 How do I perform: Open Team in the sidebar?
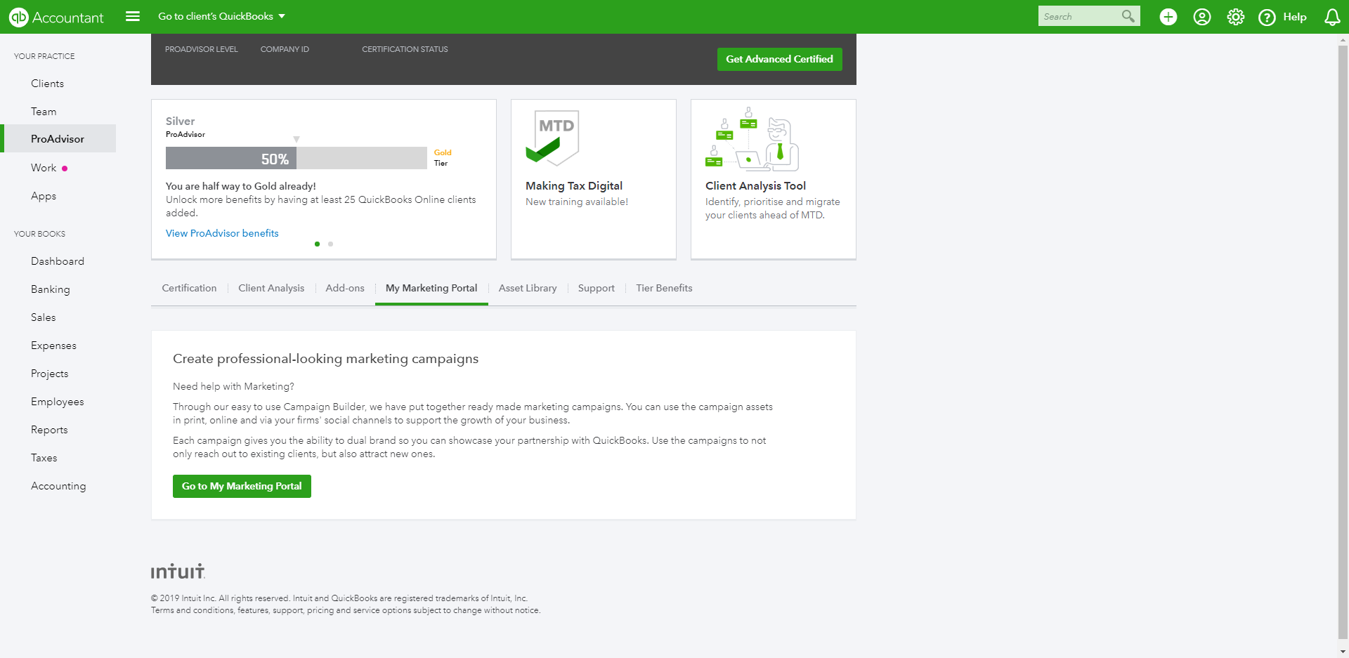pos(44,112)
